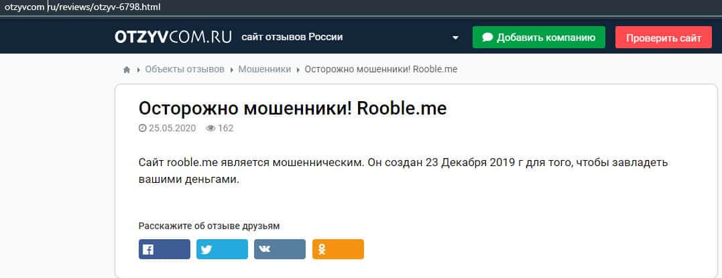Click the 162 views count
722x278 pixels.
[x=225, y=128]
